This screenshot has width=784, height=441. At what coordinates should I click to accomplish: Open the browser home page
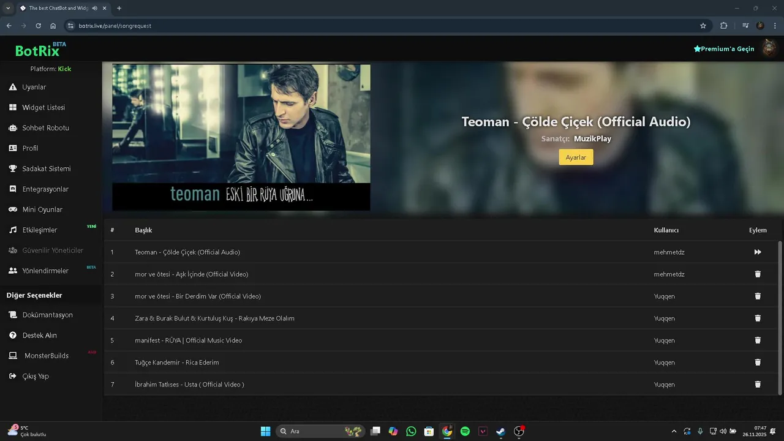pos(53,26)
